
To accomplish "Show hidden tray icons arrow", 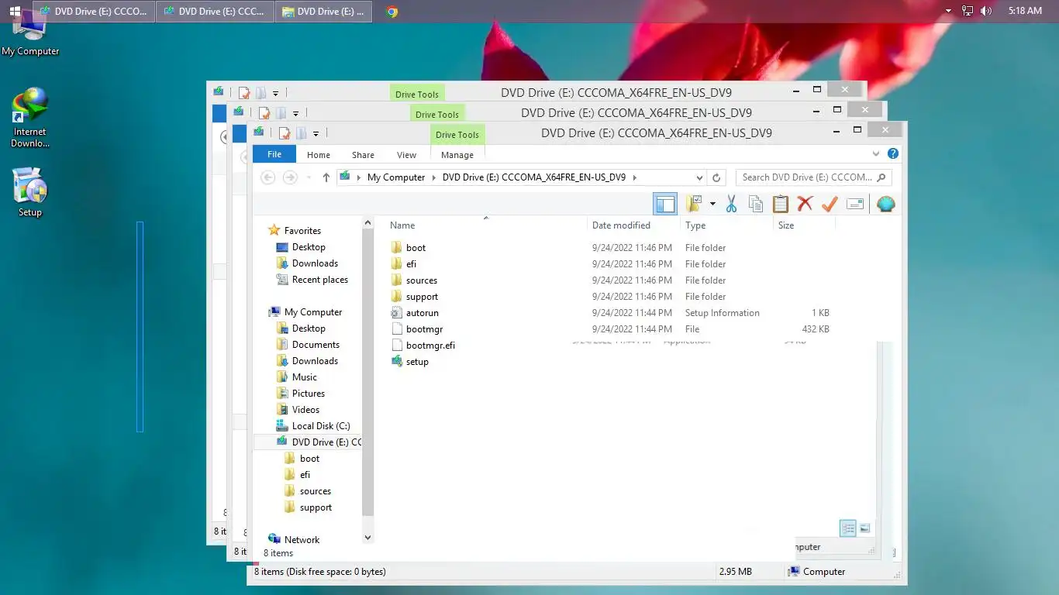I will 949,11.
